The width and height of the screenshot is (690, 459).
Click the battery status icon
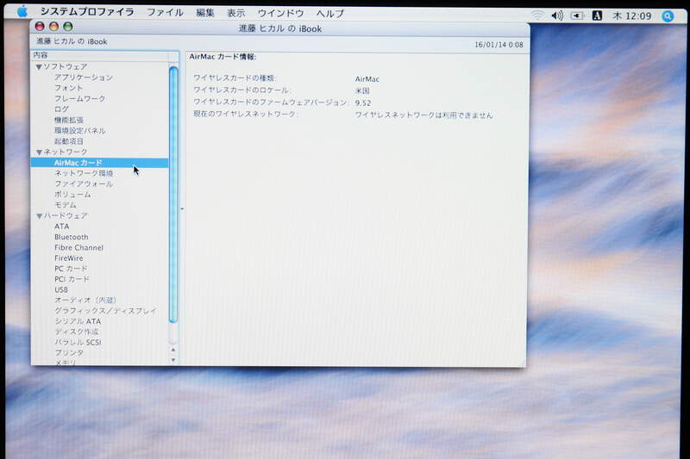(x=577, y=16)
